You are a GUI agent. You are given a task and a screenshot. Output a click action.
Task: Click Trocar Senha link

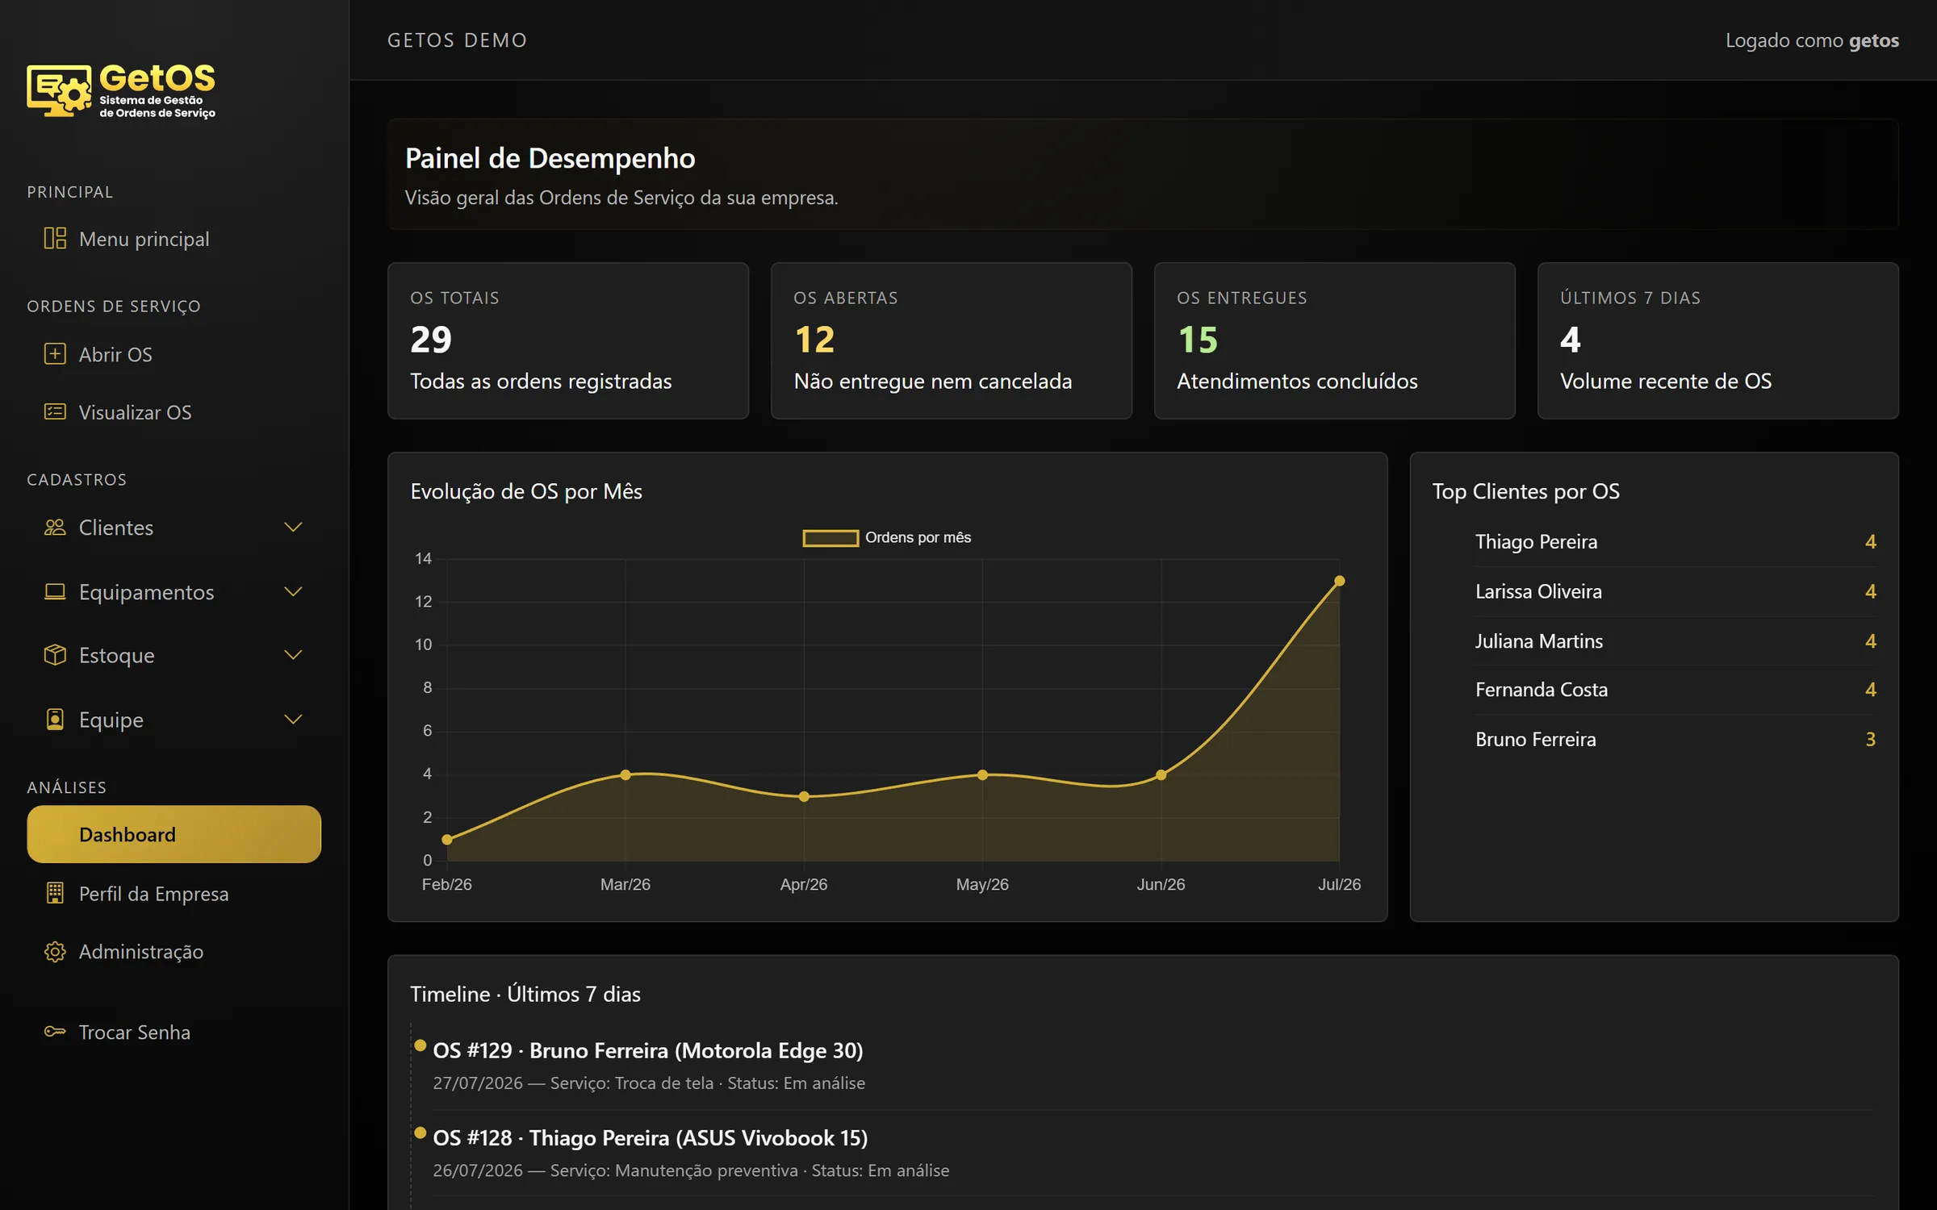coord(174,1033)
